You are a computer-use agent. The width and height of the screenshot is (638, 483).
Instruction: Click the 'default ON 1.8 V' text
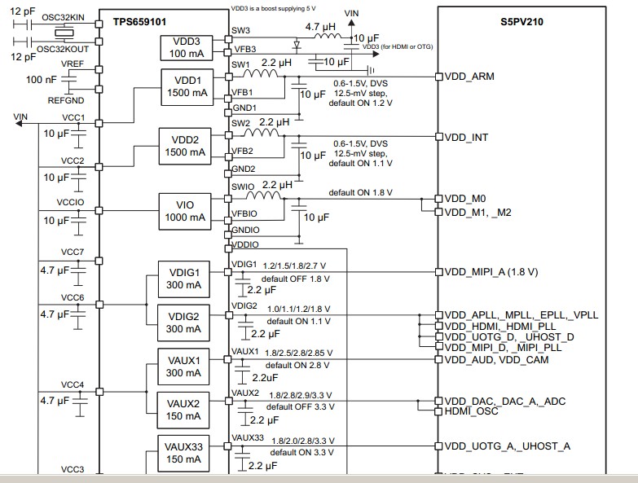pos(360,193)
